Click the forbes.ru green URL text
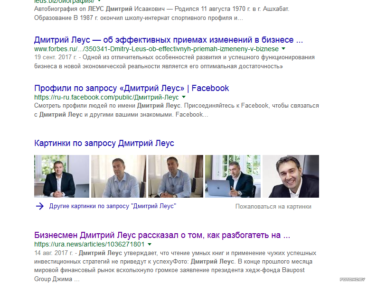Image resolution: width=367 pixels, height=283 pixels. pos(156,49)
